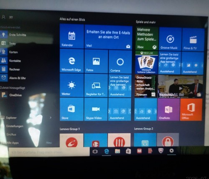Click the Ausstehend tile below Filme & TV
Screen dimensions: 209x179
tap(193, 63)
